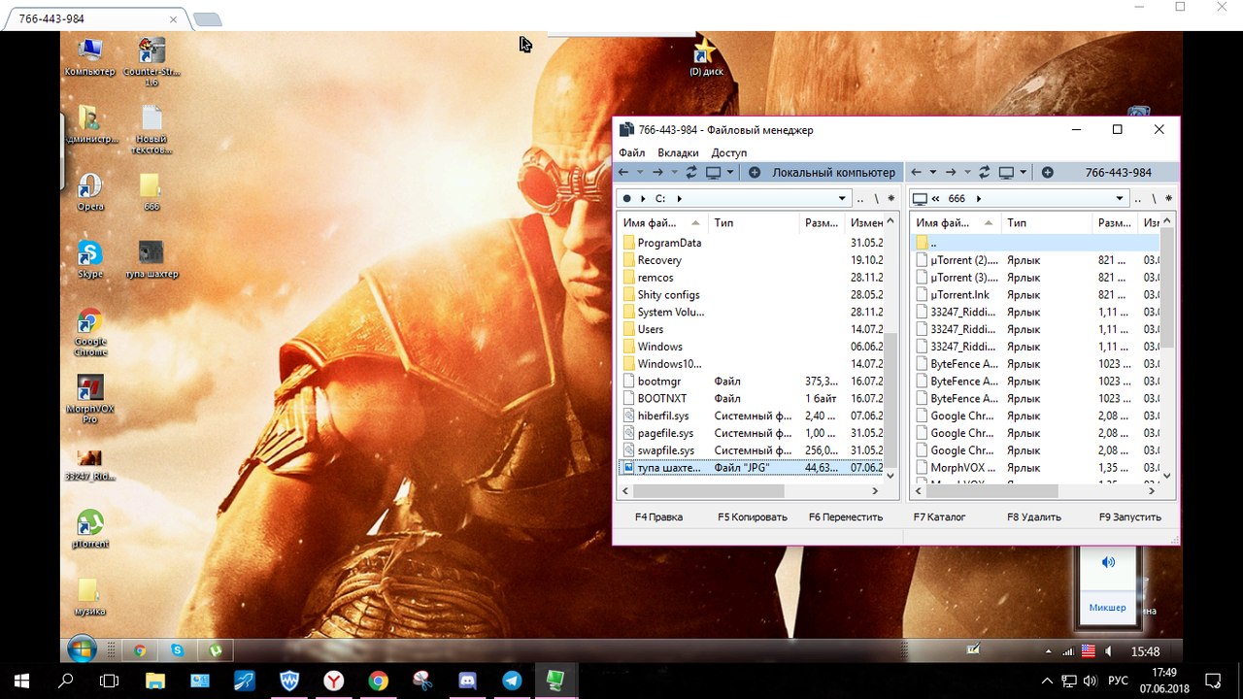Expand the local C: path dropdown
The height and width of the screenshot is (699, 1243).
click(840, 198)
